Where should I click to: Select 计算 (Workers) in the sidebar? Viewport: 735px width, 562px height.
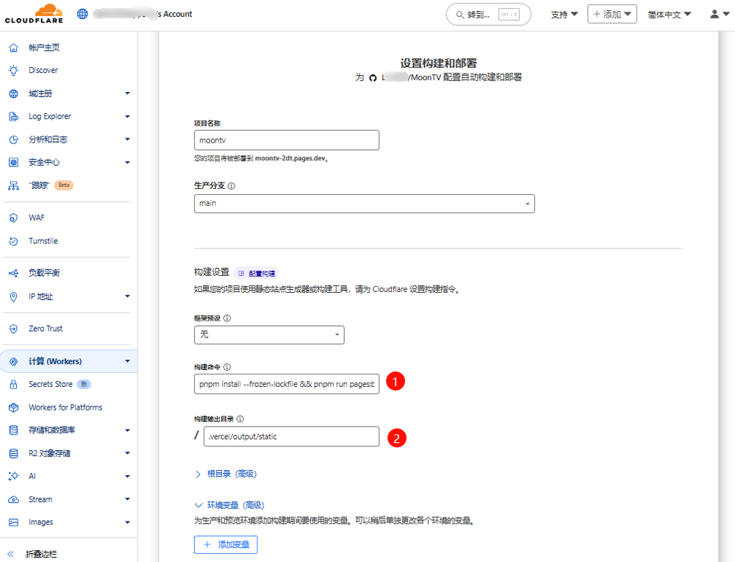point(55,361)
